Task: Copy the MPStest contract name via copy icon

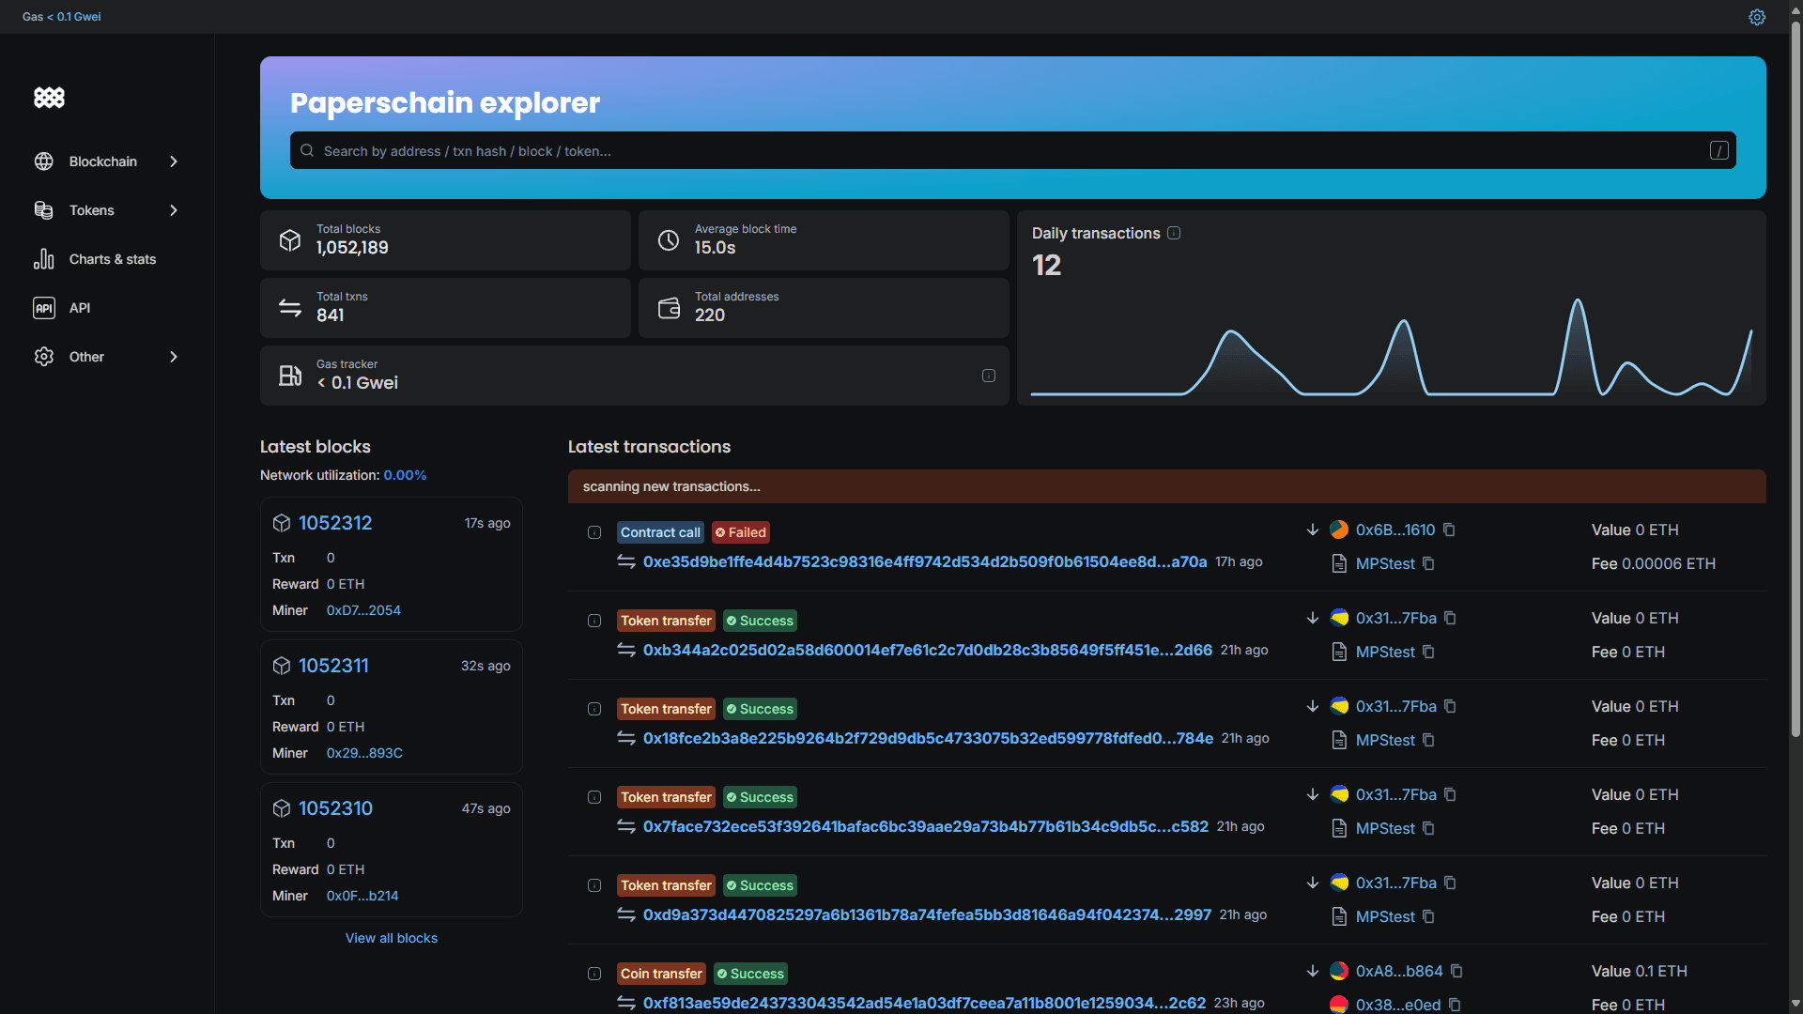Action: (1428, 563)
